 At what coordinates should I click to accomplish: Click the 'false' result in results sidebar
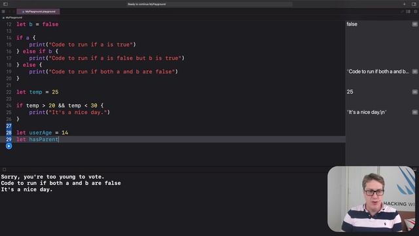(x=352, y=24)
